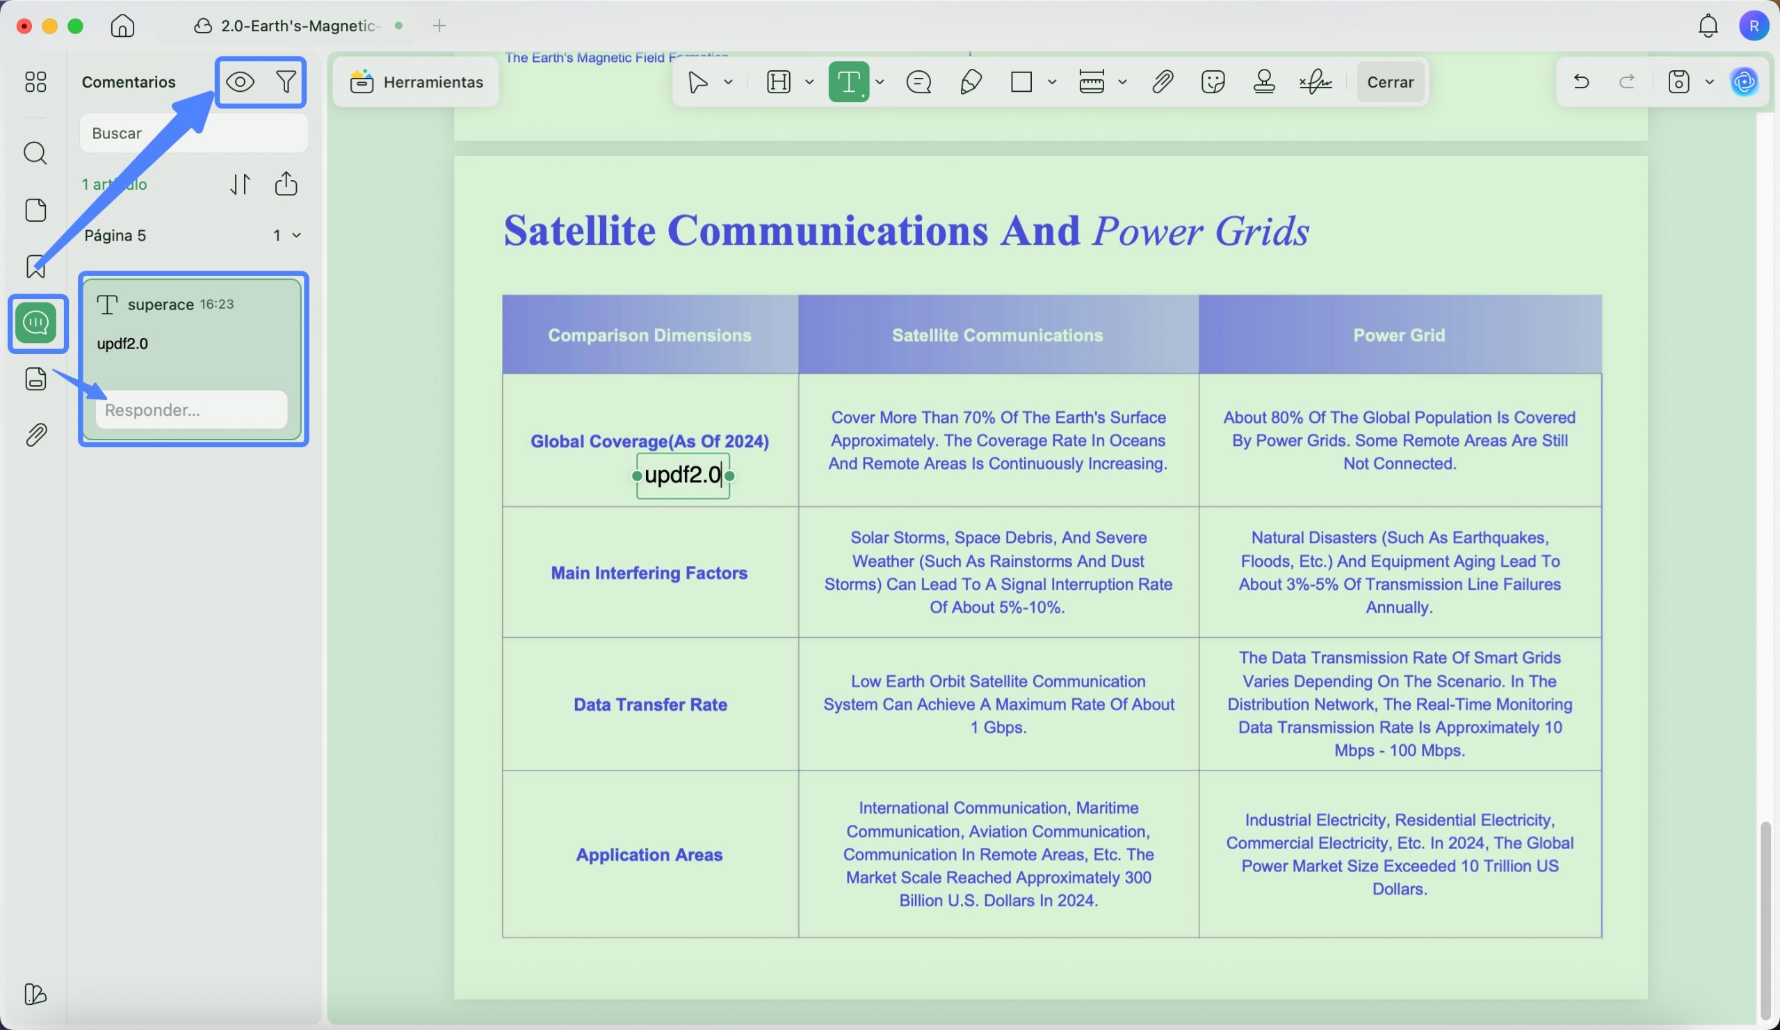
Task: Focus the Buscar comments search field
Action: pos(193,133)
